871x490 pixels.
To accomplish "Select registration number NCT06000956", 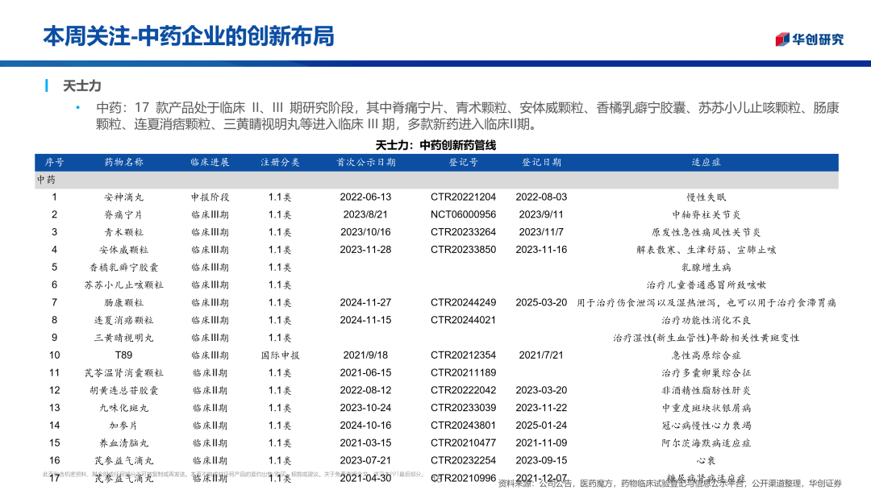I will pyautogui.click(x=463, y=214).
